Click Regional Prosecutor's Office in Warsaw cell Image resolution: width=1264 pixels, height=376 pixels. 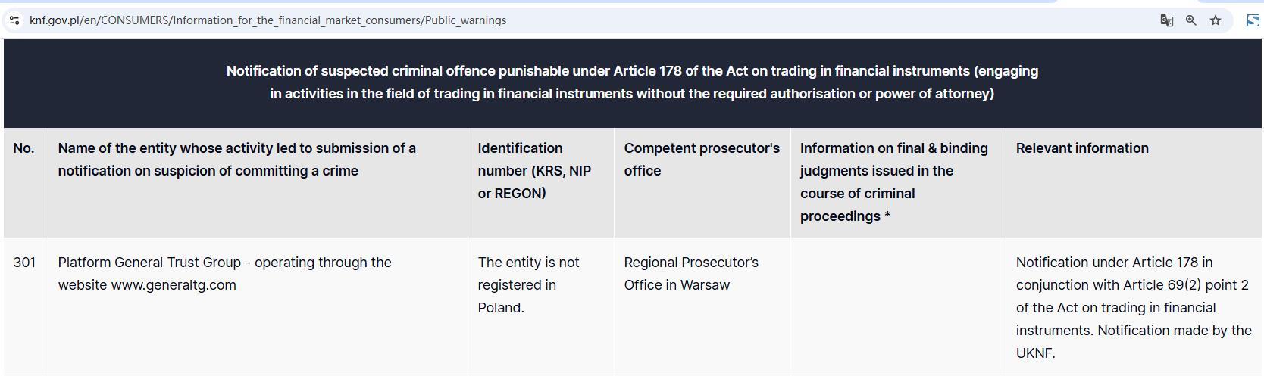(x=690, y=274)
